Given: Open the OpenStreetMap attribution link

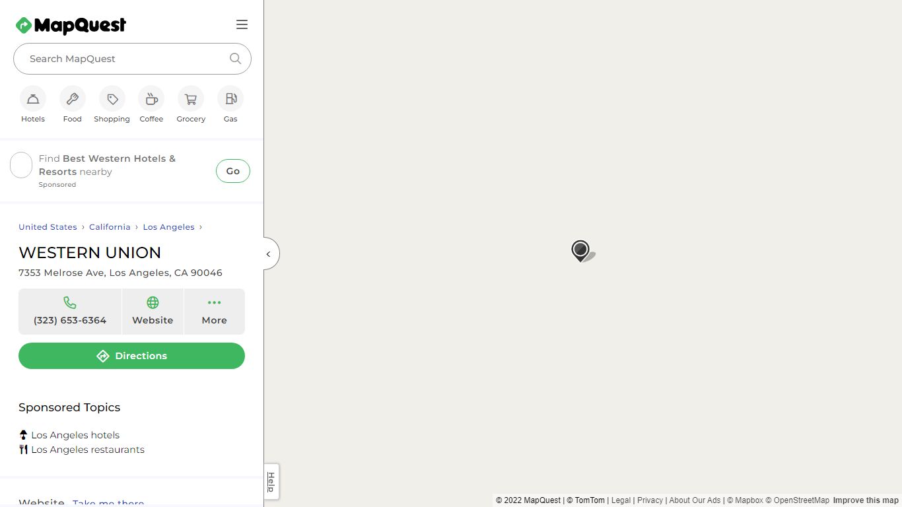Looking at the screenshot, I should coord(797,500).
